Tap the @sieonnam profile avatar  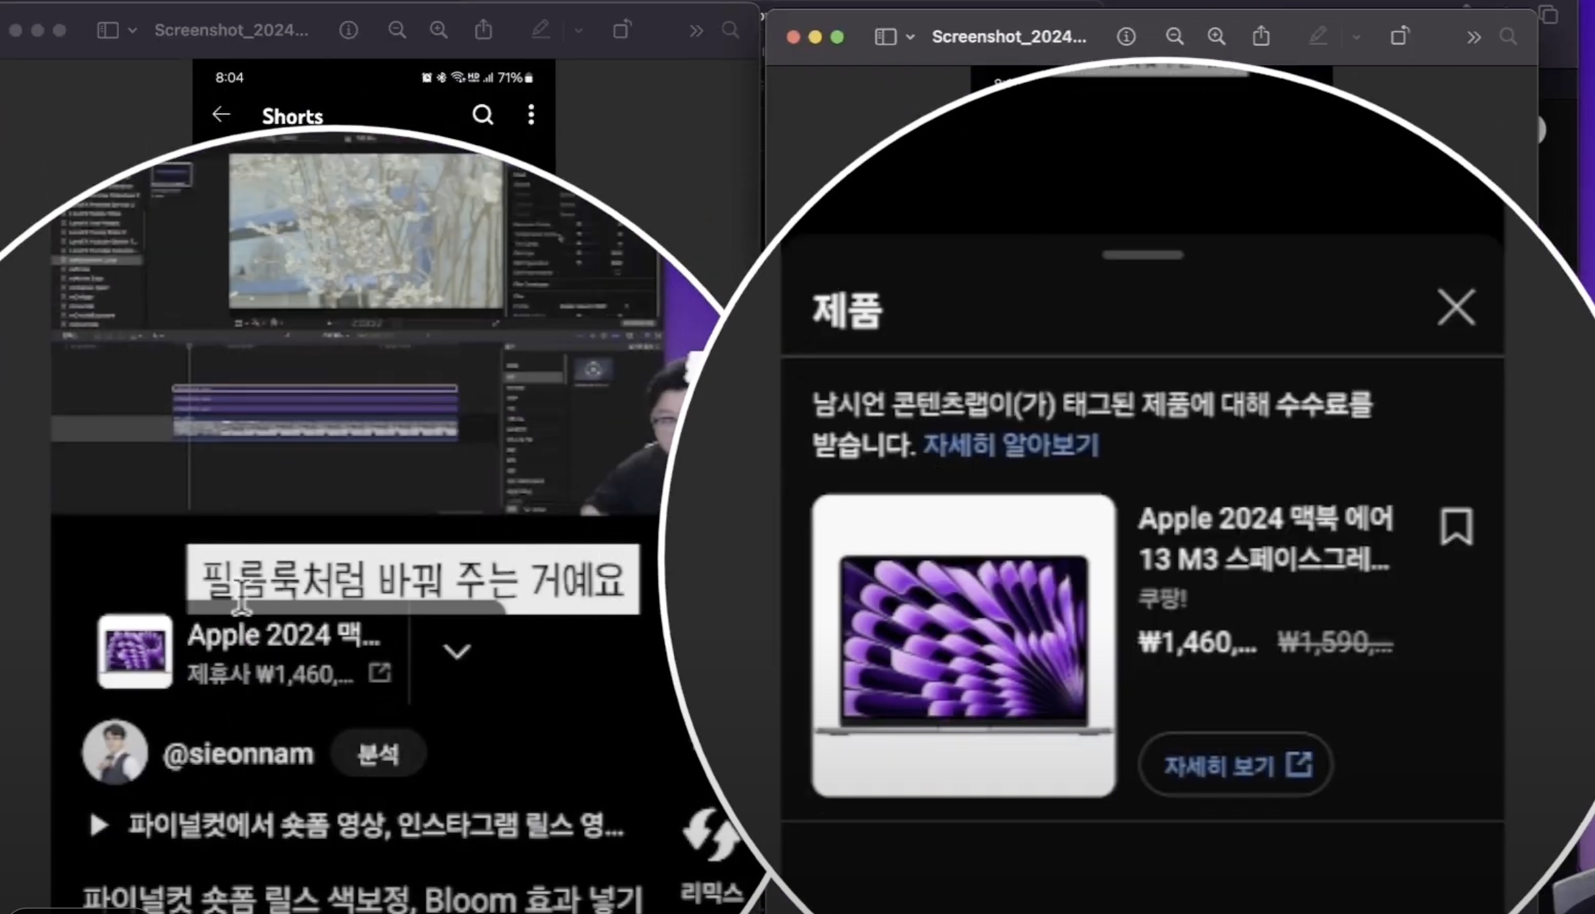pos(115,752)
